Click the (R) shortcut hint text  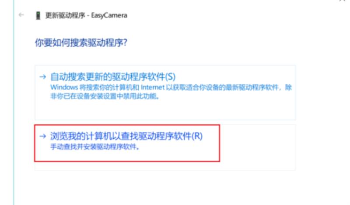pyautogui.click(x=197, y=136)
